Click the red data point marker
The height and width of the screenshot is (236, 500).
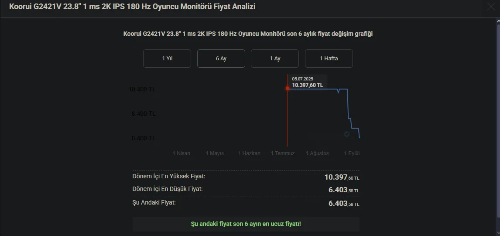pos(288,88)
